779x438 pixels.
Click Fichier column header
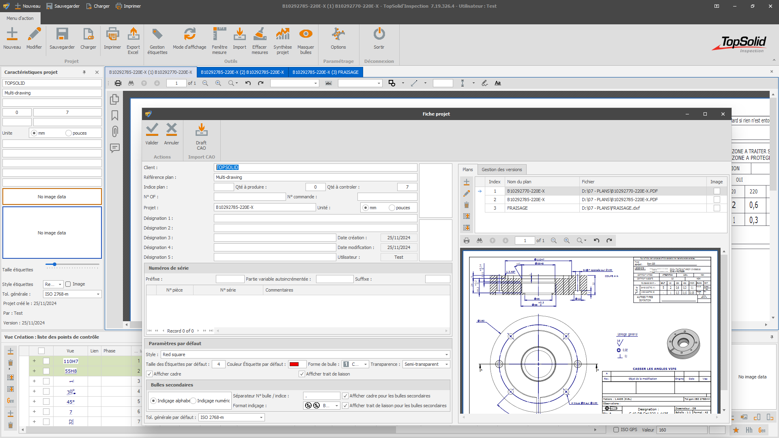(x=643, y=182)
